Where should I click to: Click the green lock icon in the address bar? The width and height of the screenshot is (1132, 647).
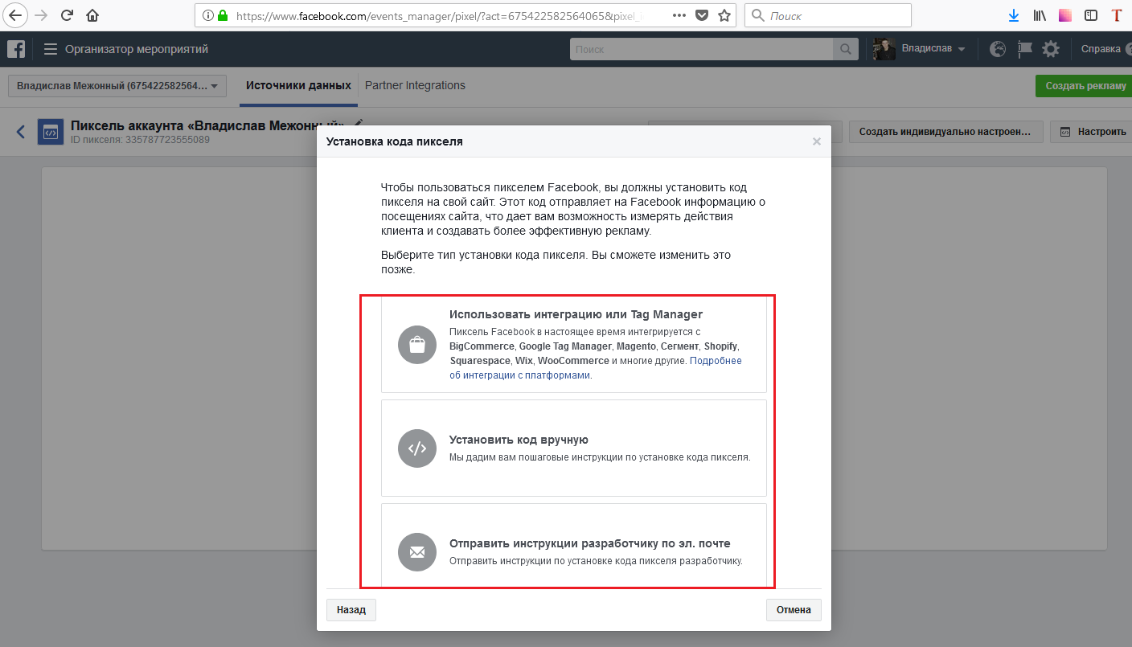(x=223, y=15)
